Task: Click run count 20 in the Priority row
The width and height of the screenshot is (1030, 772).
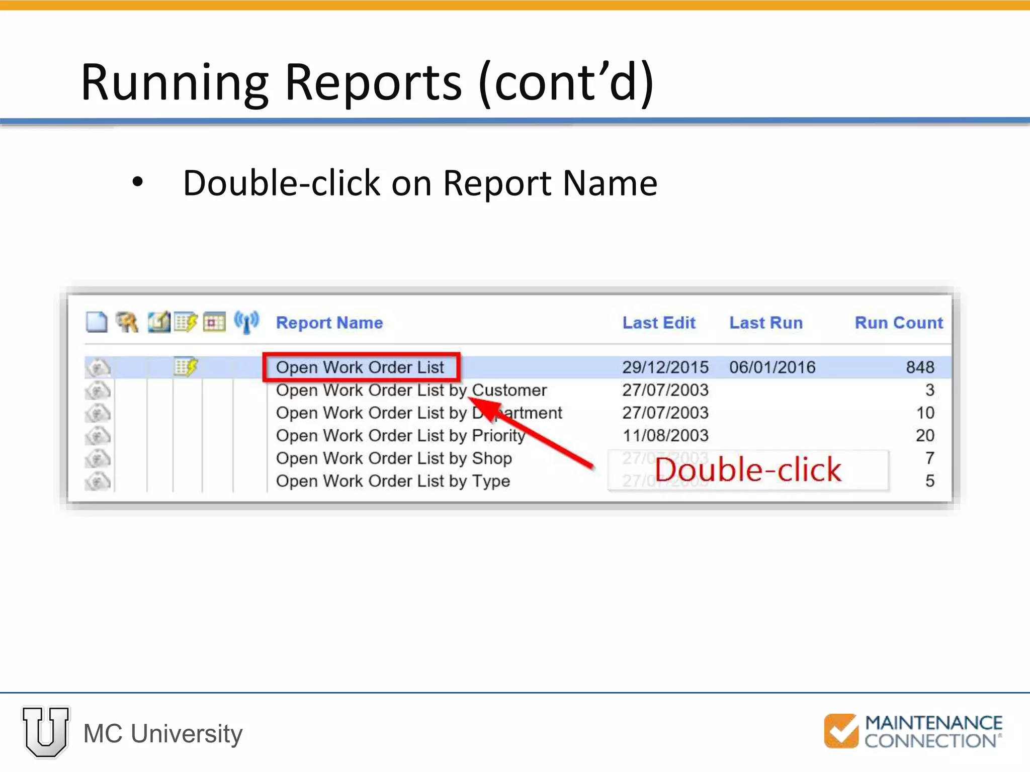Action: [x=925, y=436]
